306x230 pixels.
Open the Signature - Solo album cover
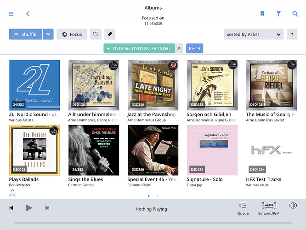(212, 150)
